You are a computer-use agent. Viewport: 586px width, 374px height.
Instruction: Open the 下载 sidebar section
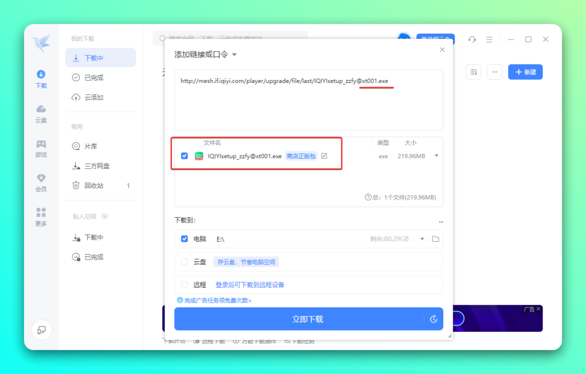(41, 79)
